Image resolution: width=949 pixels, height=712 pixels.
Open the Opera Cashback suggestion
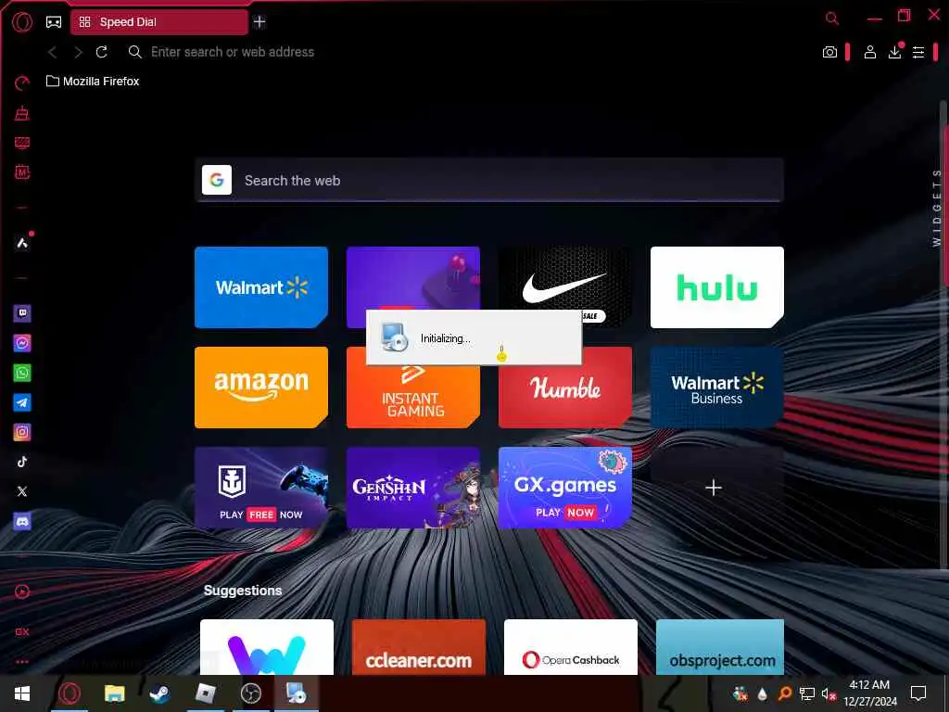pyautogui.click(x=571, y=647)
